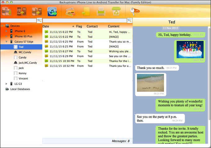Select the message row 'See you on the ...'
211x148 pixels.
pos(88,56)
